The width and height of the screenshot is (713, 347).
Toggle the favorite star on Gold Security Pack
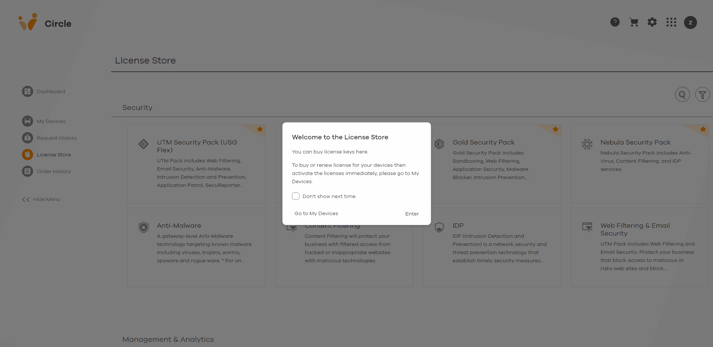(x=555, y=129)
